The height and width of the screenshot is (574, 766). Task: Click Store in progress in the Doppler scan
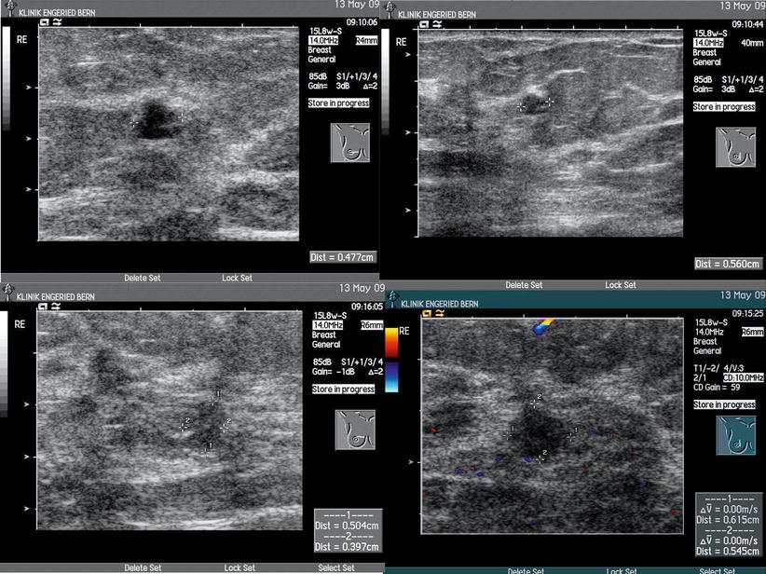[725, 405]
